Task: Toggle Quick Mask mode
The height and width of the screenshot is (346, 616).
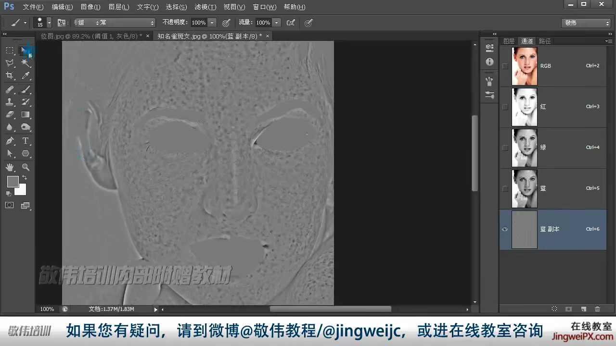Action: click(x=10, y=205)
